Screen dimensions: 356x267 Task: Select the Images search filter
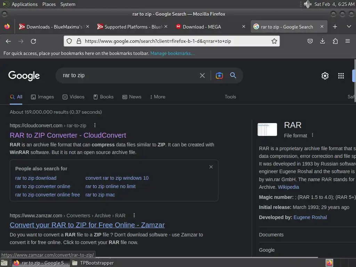point(42,97)
